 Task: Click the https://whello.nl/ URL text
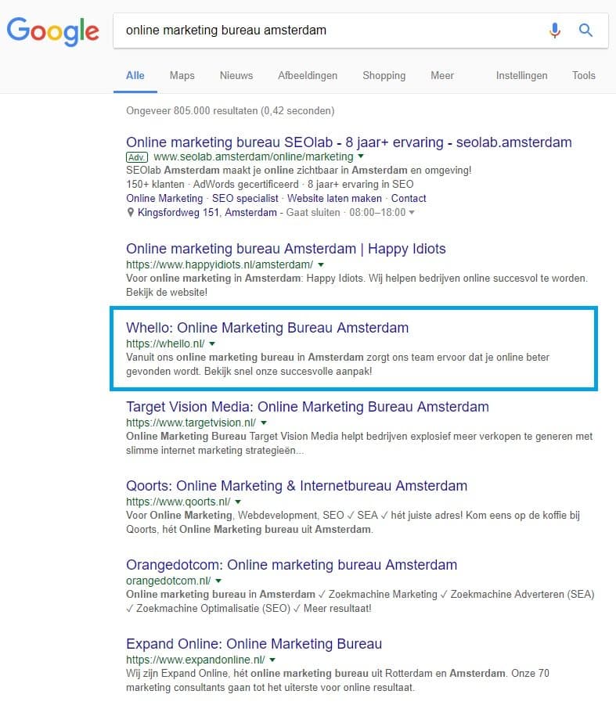[x=165, y=344]
